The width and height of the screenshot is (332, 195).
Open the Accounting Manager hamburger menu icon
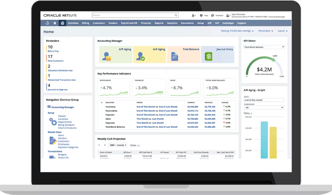pos(49,107)
